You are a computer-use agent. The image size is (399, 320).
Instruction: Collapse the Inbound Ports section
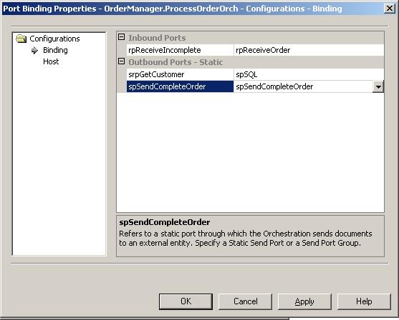(x=122, y=37)
